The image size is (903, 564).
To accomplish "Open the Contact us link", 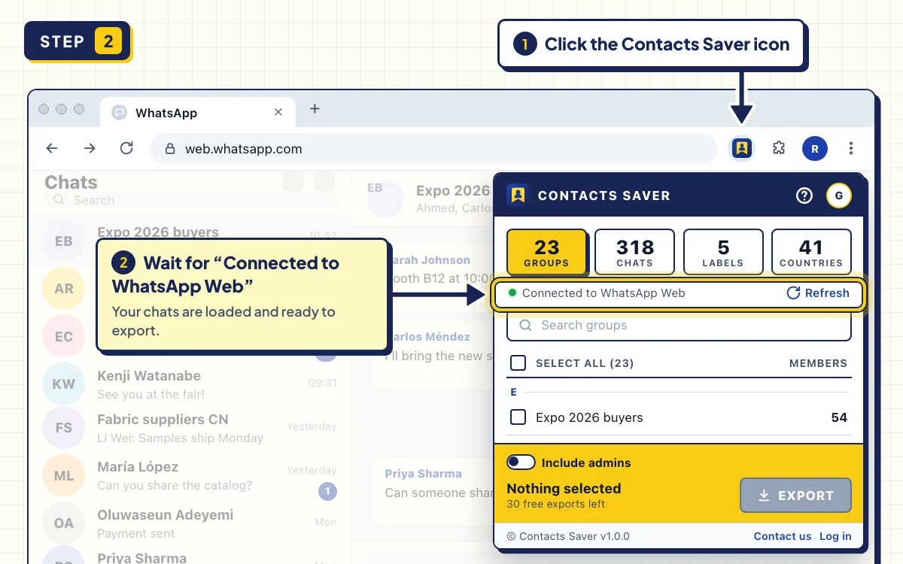I will 783,536.
